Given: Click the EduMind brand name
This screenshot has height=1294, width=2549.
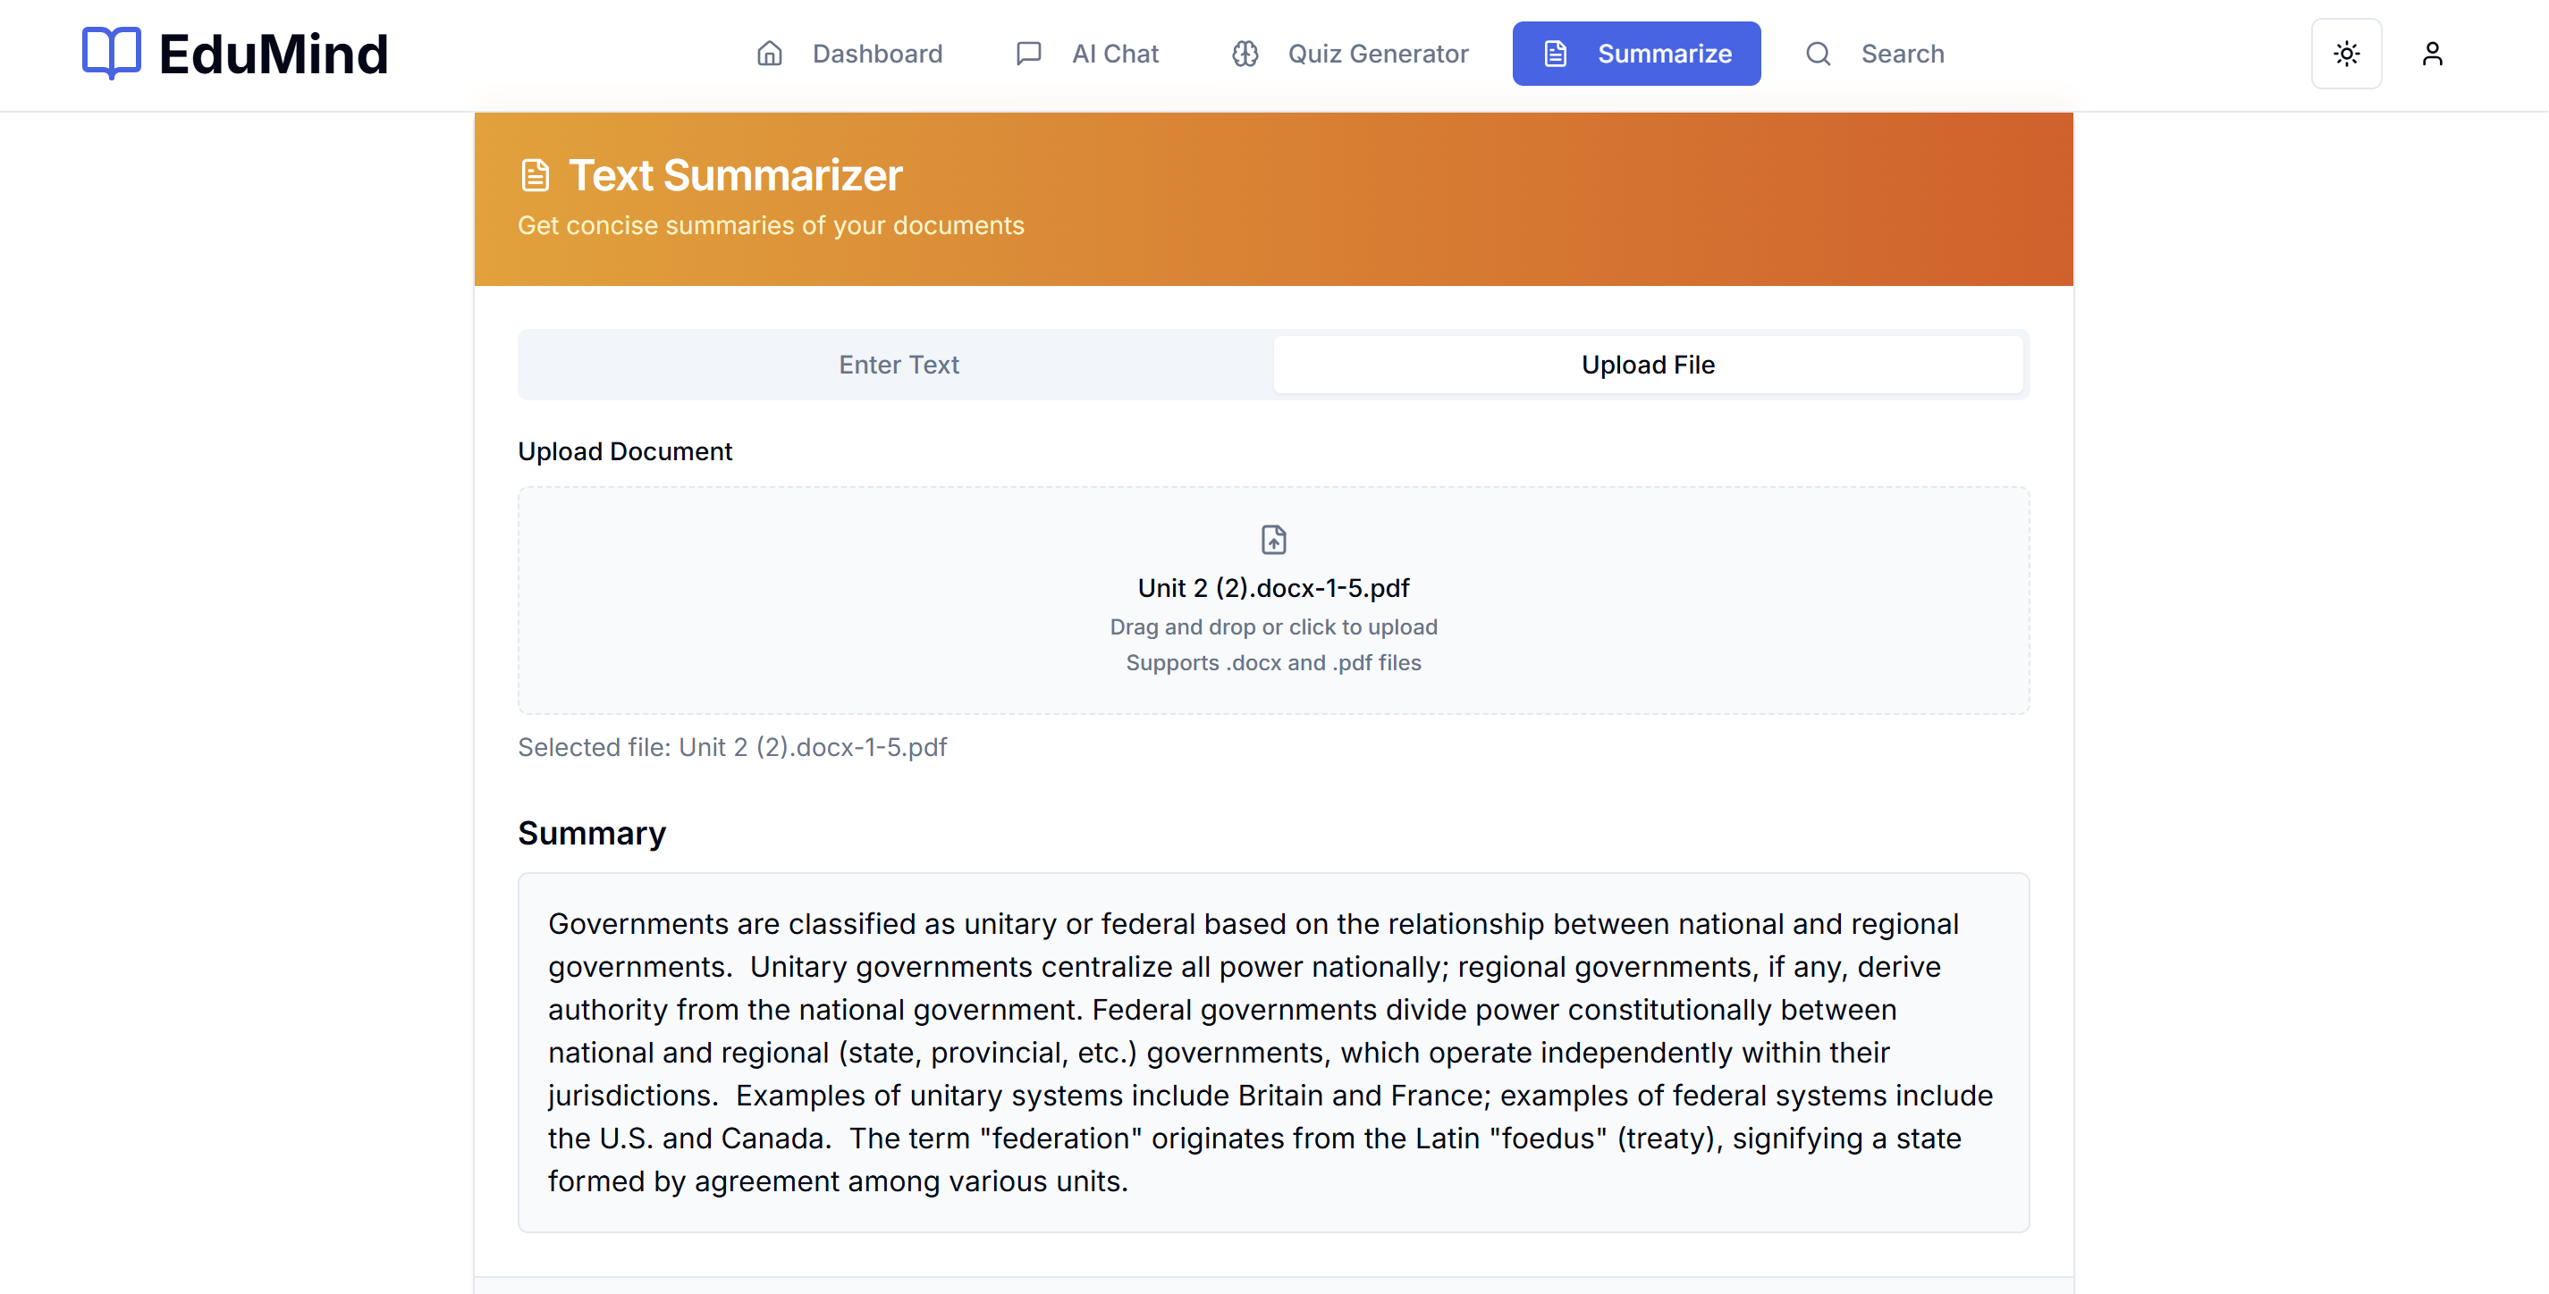Looking at the screenshot, I should point(273,54).
